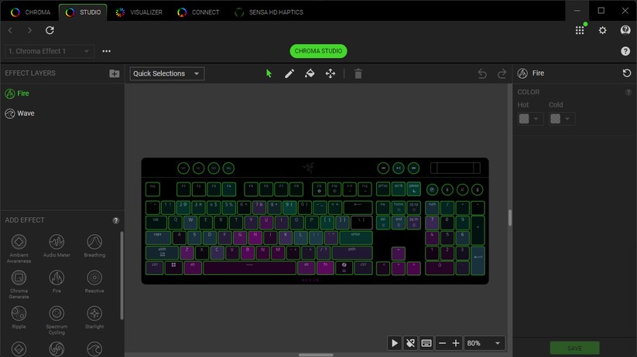637x357 pixels.
Task: Switch to the CHROMA tab
Action: 30,12
